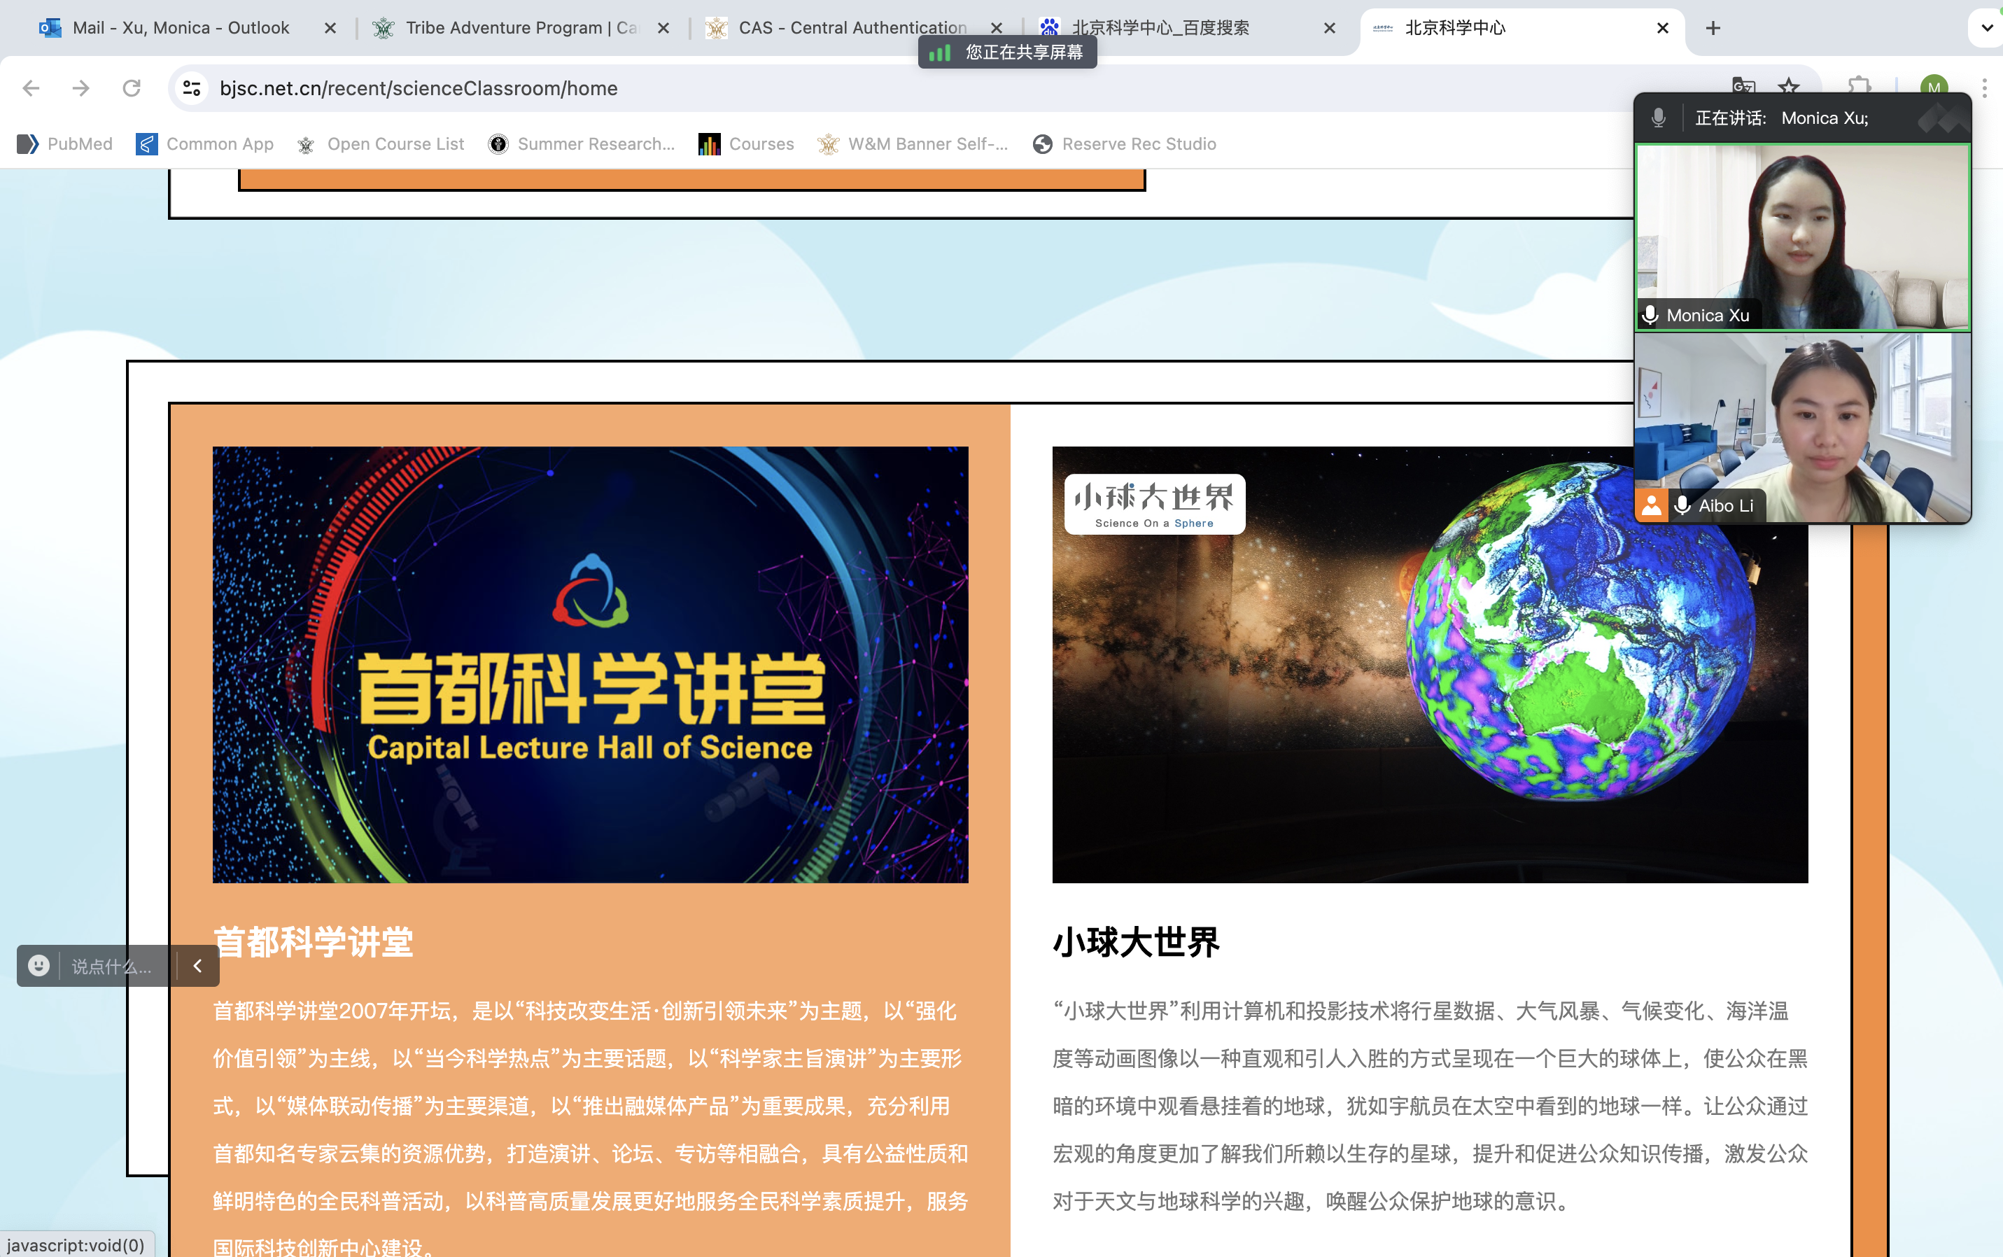Open the Summer Research bookmark

(x=582, y=143)
